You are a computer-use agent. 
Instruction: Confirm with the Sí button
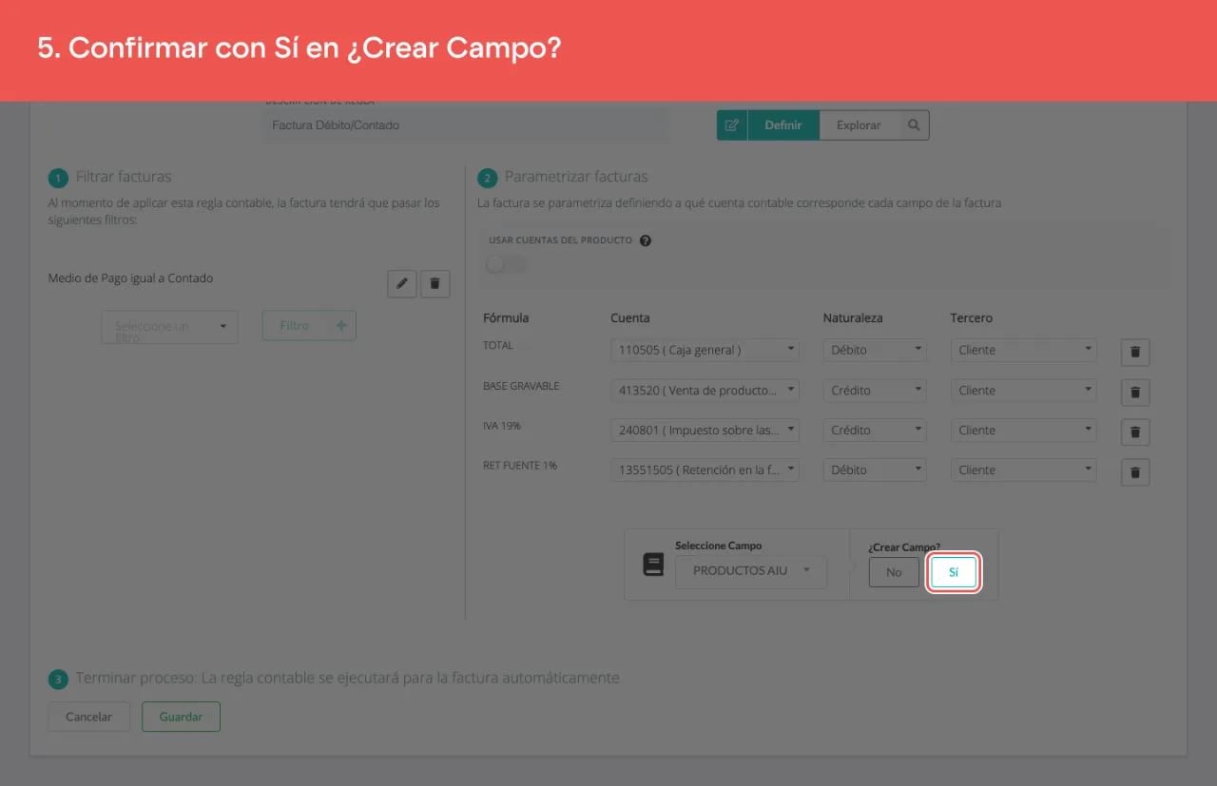pos(954,573)
